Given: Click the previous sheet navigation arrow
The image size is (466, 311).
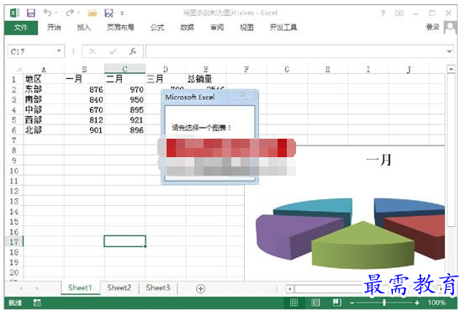Looking at the screenshot, I should (x=21, y=288).
